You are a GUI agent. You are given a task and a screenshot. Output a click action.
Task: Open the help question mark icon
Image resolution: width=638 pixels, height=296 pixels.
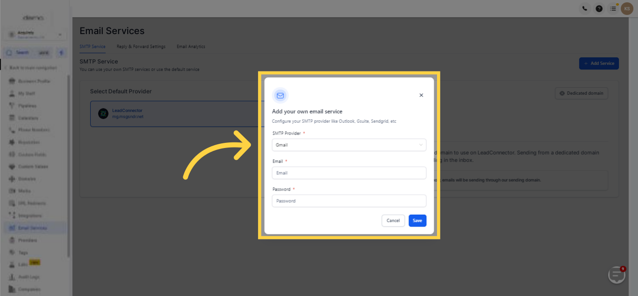pos(599,8)
